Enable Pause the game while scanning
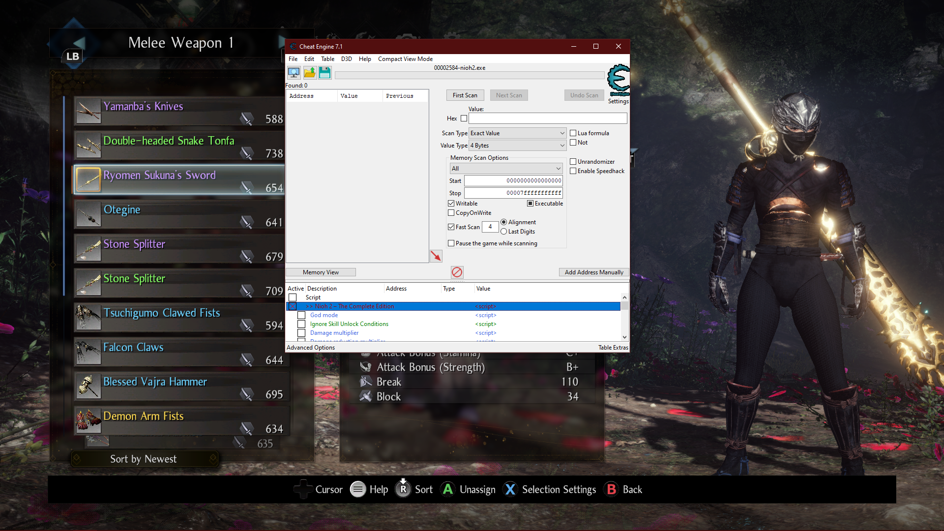 click(451, 243)
